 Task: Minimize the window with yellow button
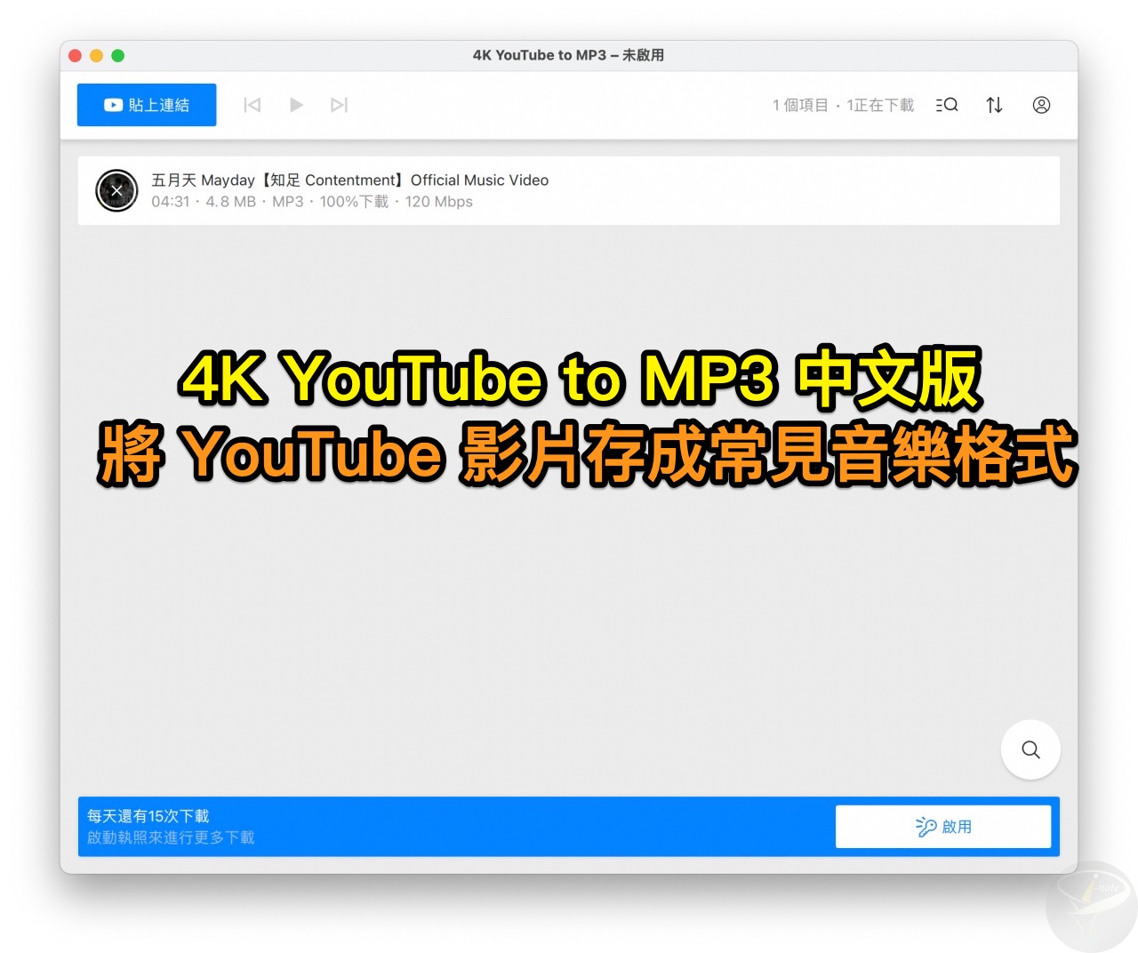[97, 55]
